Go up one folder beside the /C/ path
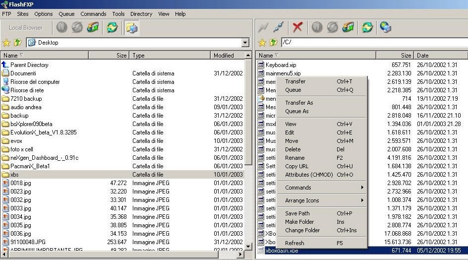This screenshot has width=468, height=260. coord(272,43)
